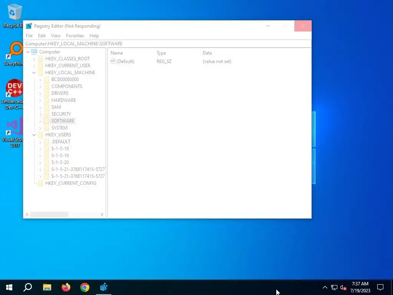
Task: Click tree pane horizontal scrollbar thumb
Action: pyautogui.click(x=49, y=214)
